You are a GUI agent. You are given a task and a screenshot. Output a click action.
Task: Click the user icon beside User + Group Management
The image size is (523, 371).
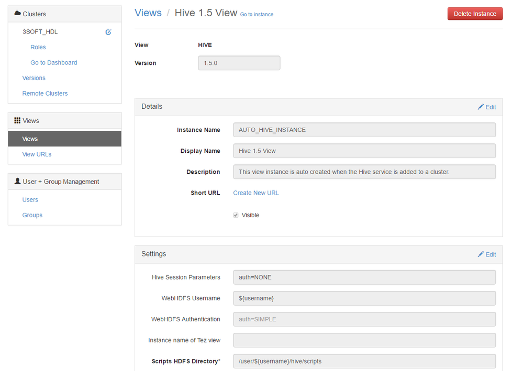[17, 181]
